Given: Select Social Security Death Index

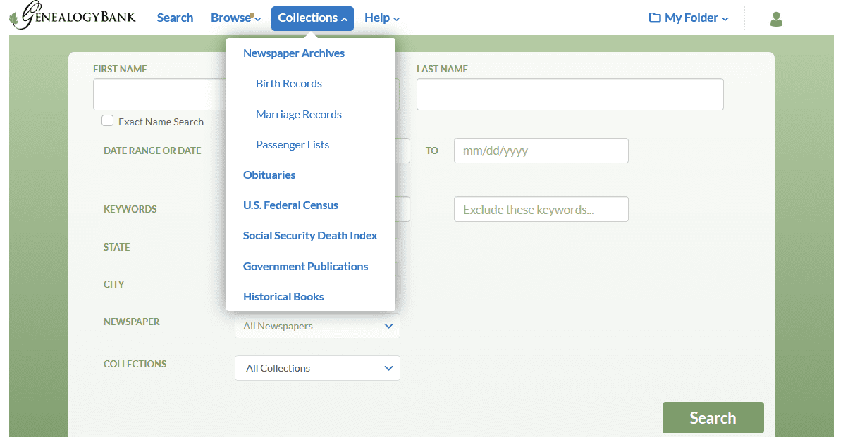Looking at the screenshot, I should (x=310, y=236).
